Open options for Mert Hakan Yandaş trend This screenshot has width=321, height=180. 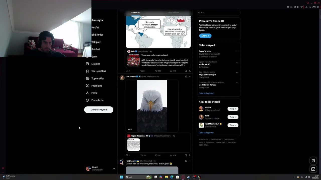click(237, 83)
